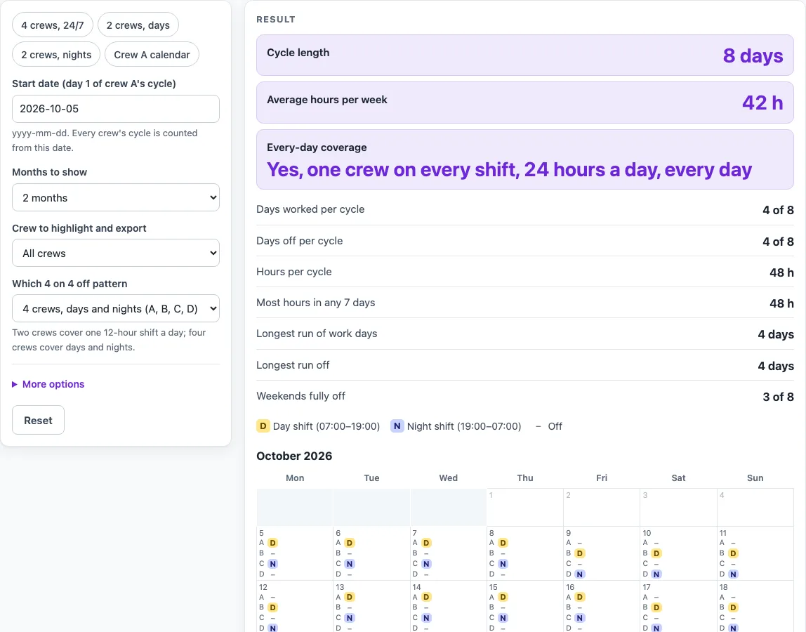The width and height of the screenshot is (806, 632).
Task: Click crew B's D badge on October 11
Action: click(733, 553)
